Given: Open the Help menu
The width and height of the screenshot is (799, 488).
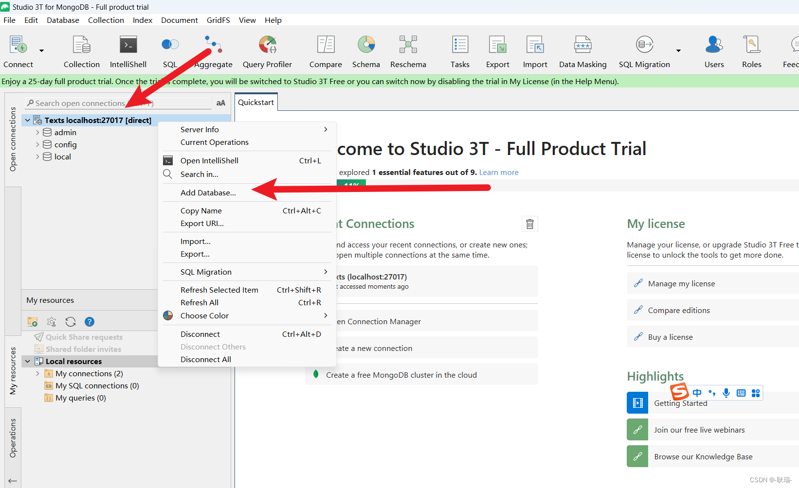Looking at the screenshot, I should click(x=273, y=20).
